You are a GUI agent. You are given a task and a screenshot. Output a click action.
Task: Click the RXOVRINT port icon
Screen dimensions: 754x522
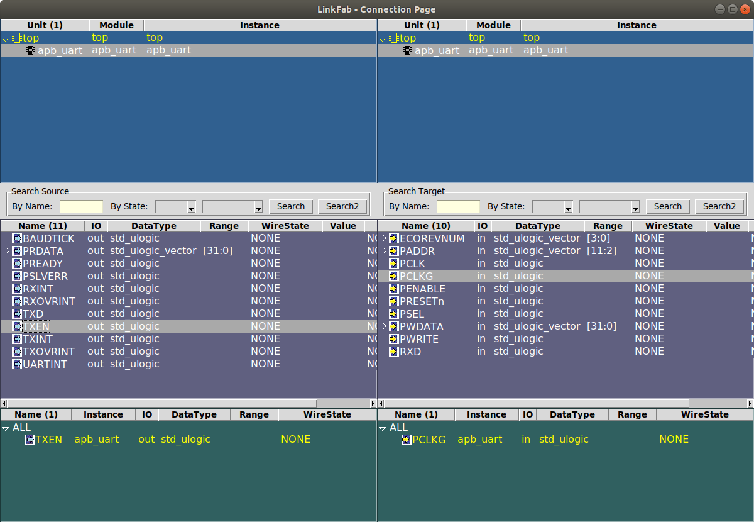[18, 301]
